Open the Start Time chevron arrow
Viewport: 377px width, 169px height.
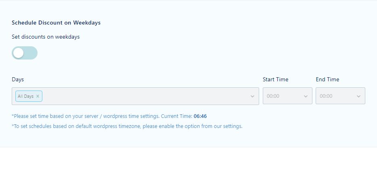point(306,96)
